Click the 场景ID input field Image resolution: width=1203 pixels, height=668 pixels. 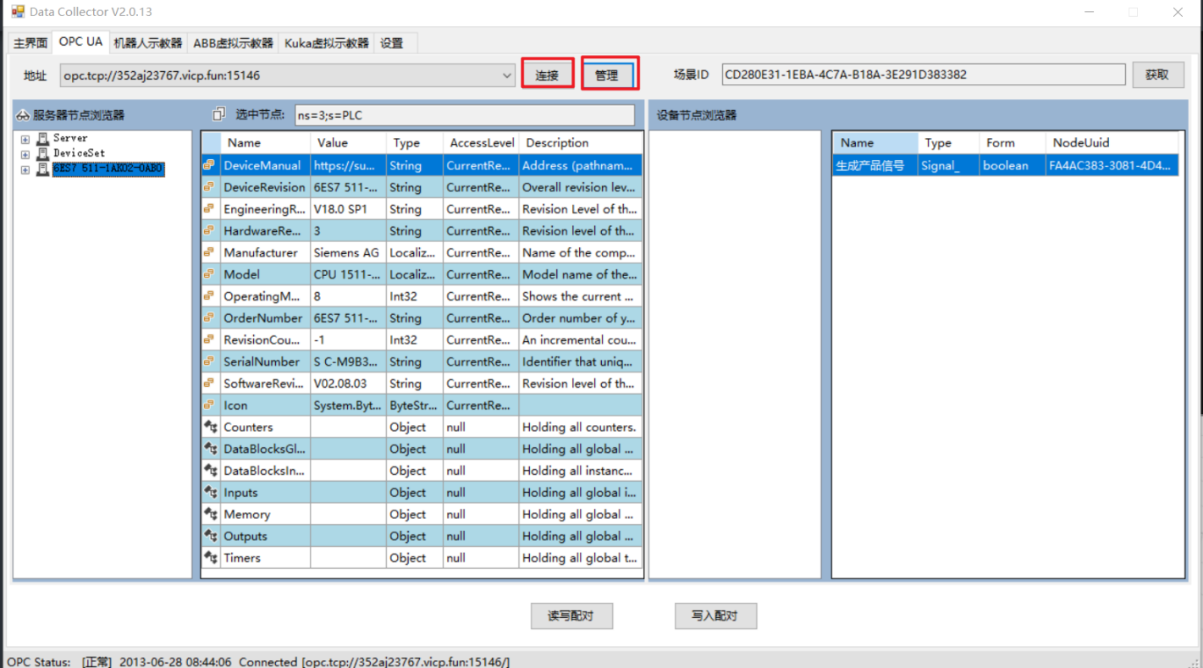point(923,75)
